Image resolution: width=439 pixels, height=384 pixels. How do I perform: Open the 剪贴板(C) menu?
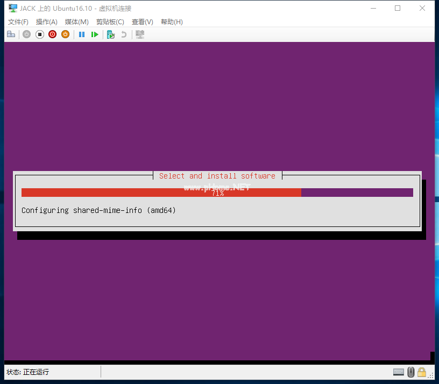coord(110,22)
